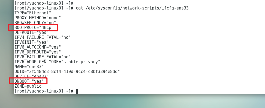
Task: Click the DEFROUTE="yes" line
Action: coord(32,32)
